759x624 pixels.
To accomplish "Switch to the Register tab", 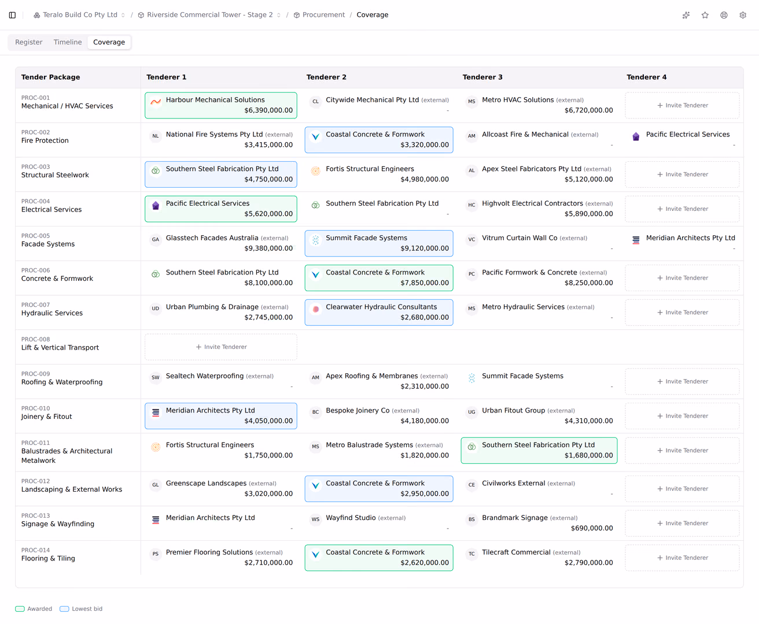I will click(29, 42).
